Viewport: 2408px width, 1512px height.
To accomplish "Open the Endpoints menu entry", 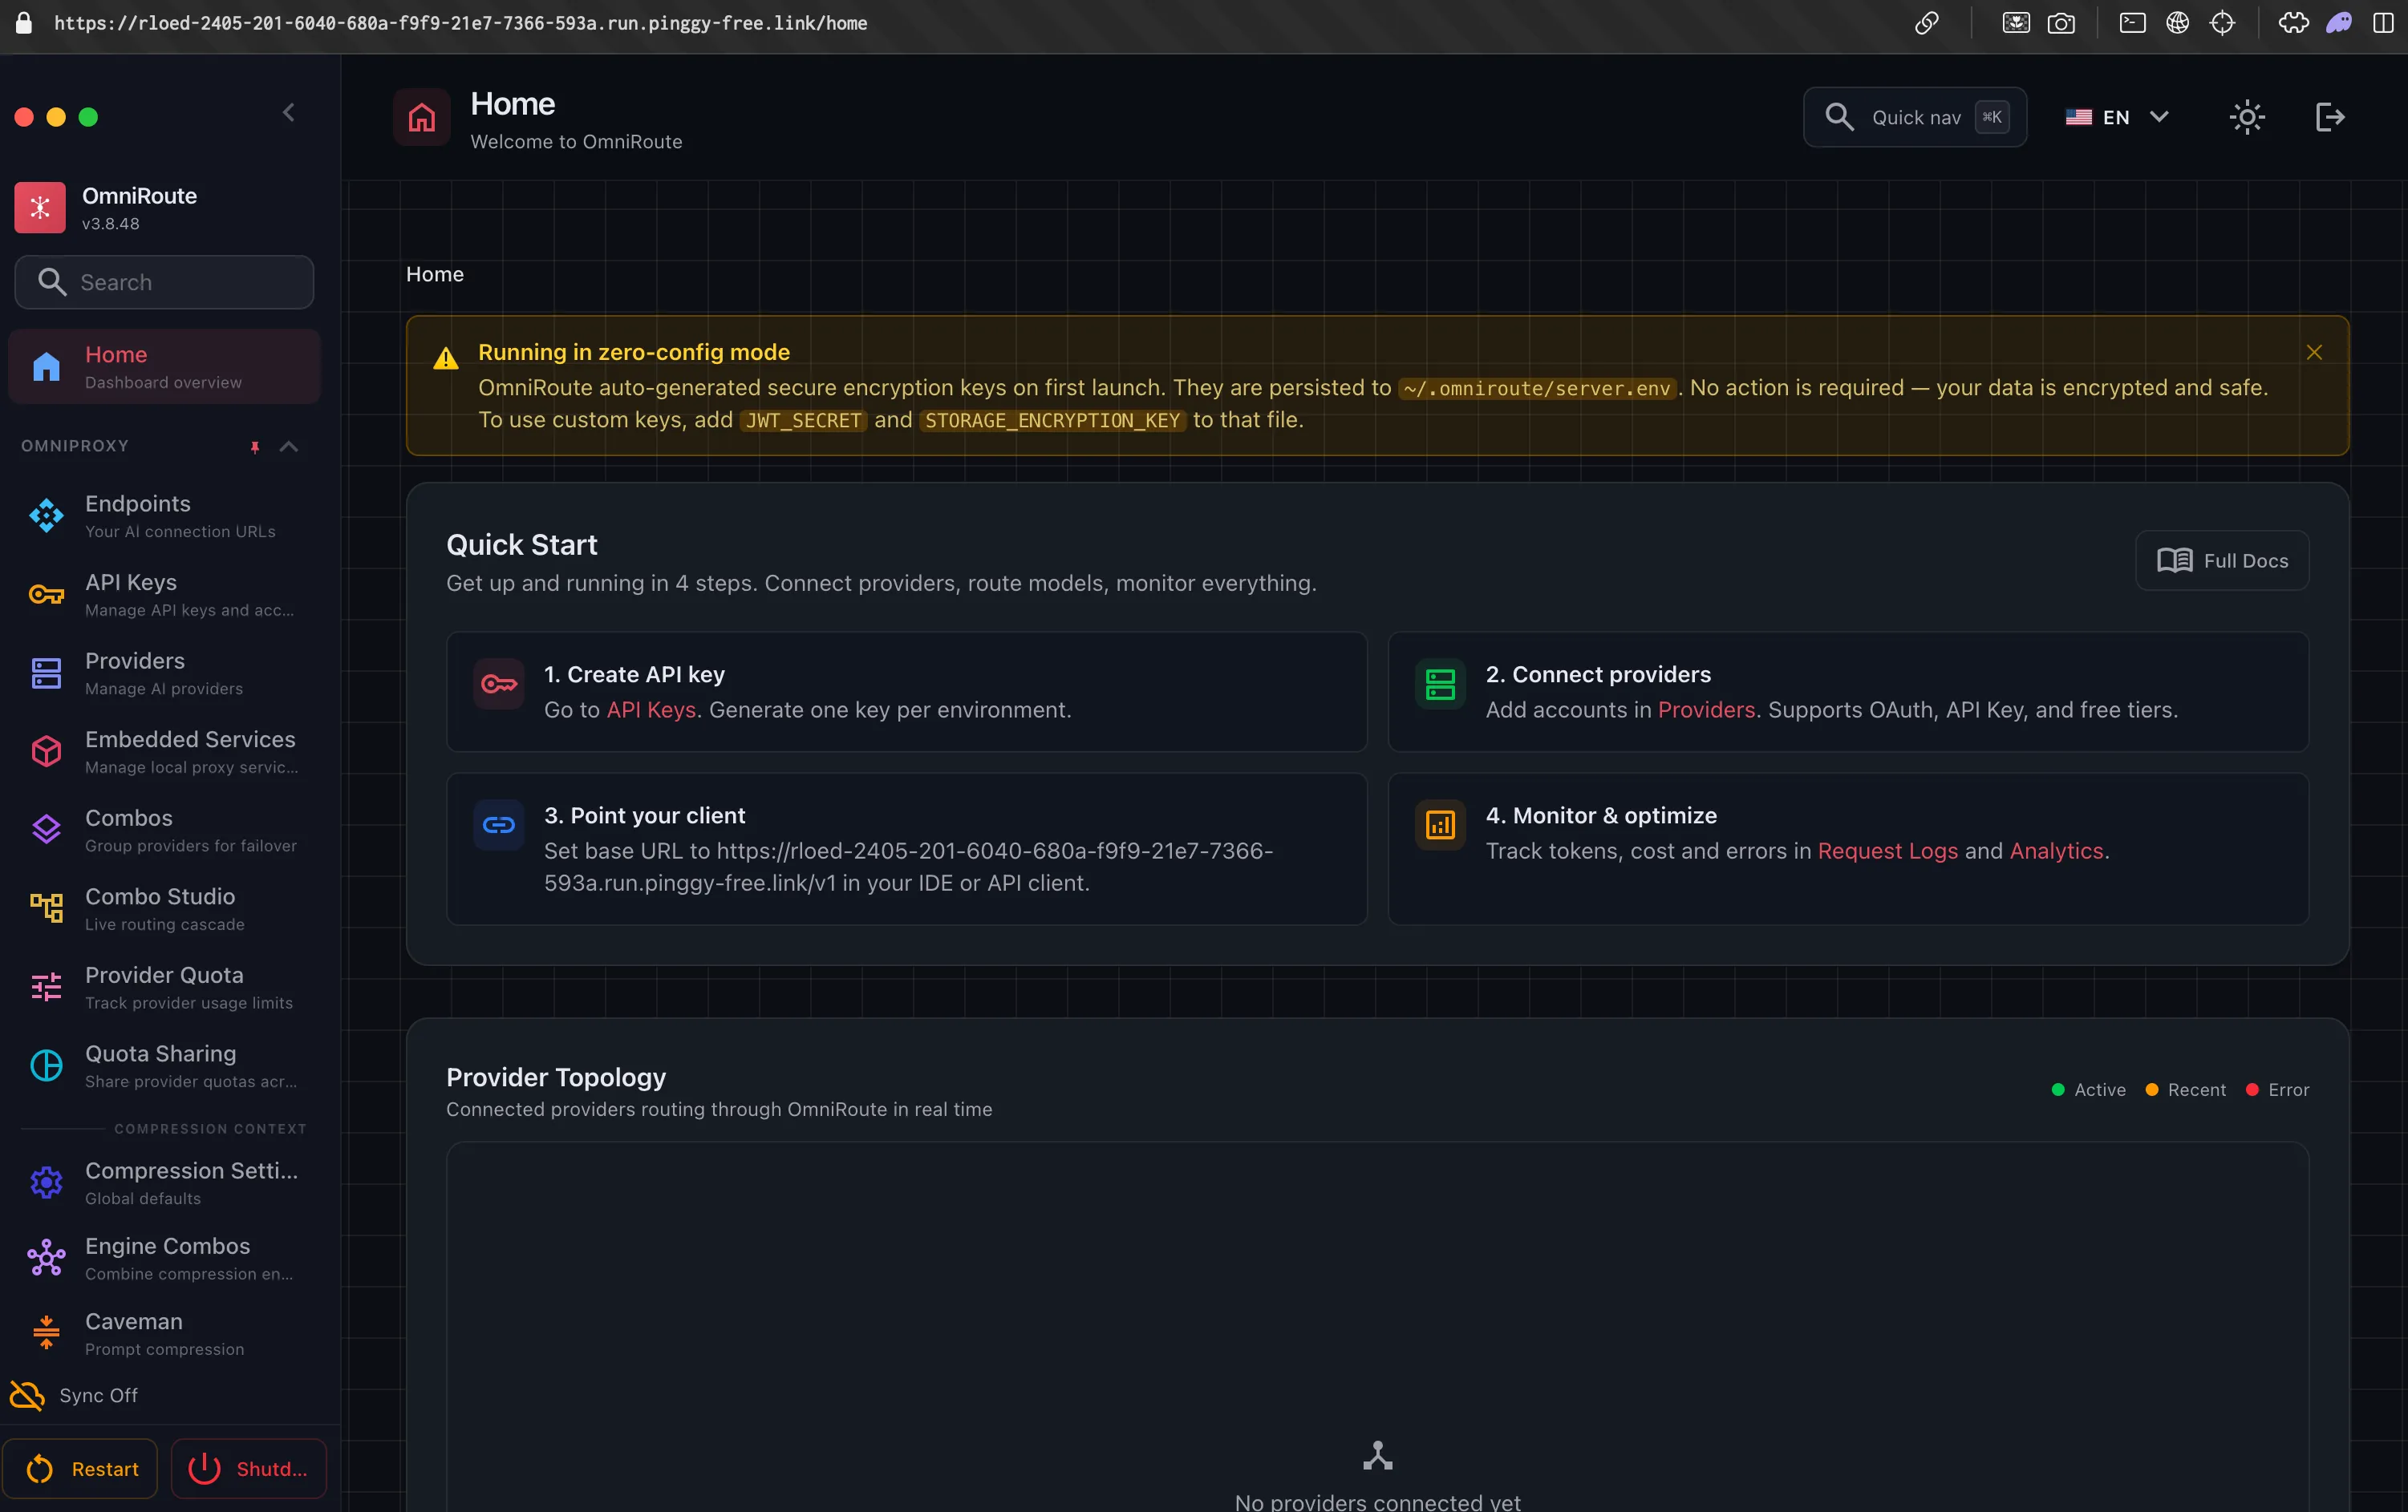I will [x=164, y=515].
